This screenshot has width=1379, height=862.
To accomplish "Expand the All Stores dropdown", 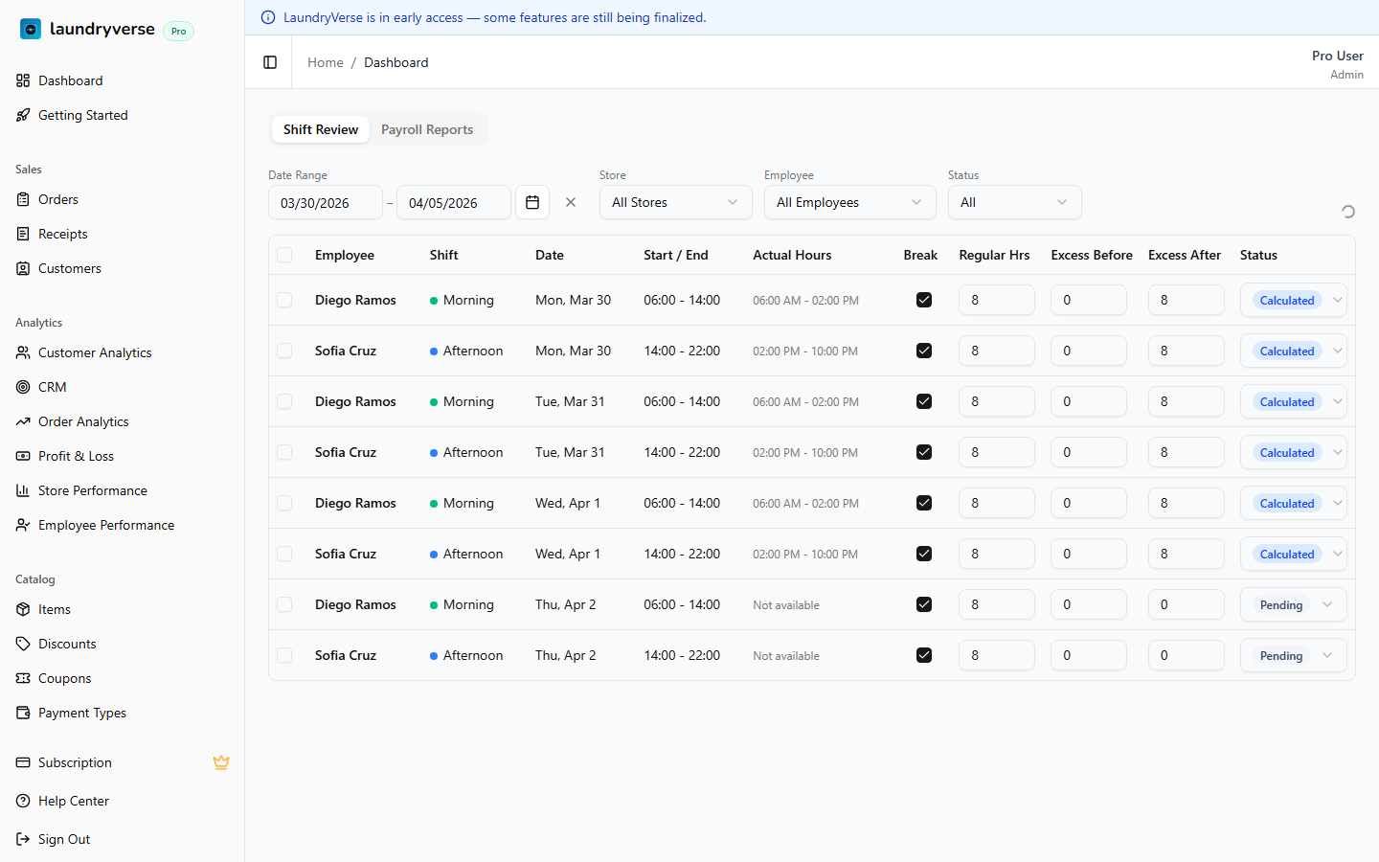I will (675, 202).
